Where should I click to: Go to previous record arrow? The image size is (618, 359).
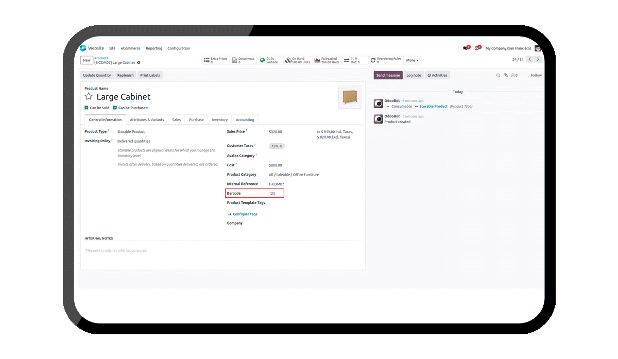[529, 60]
